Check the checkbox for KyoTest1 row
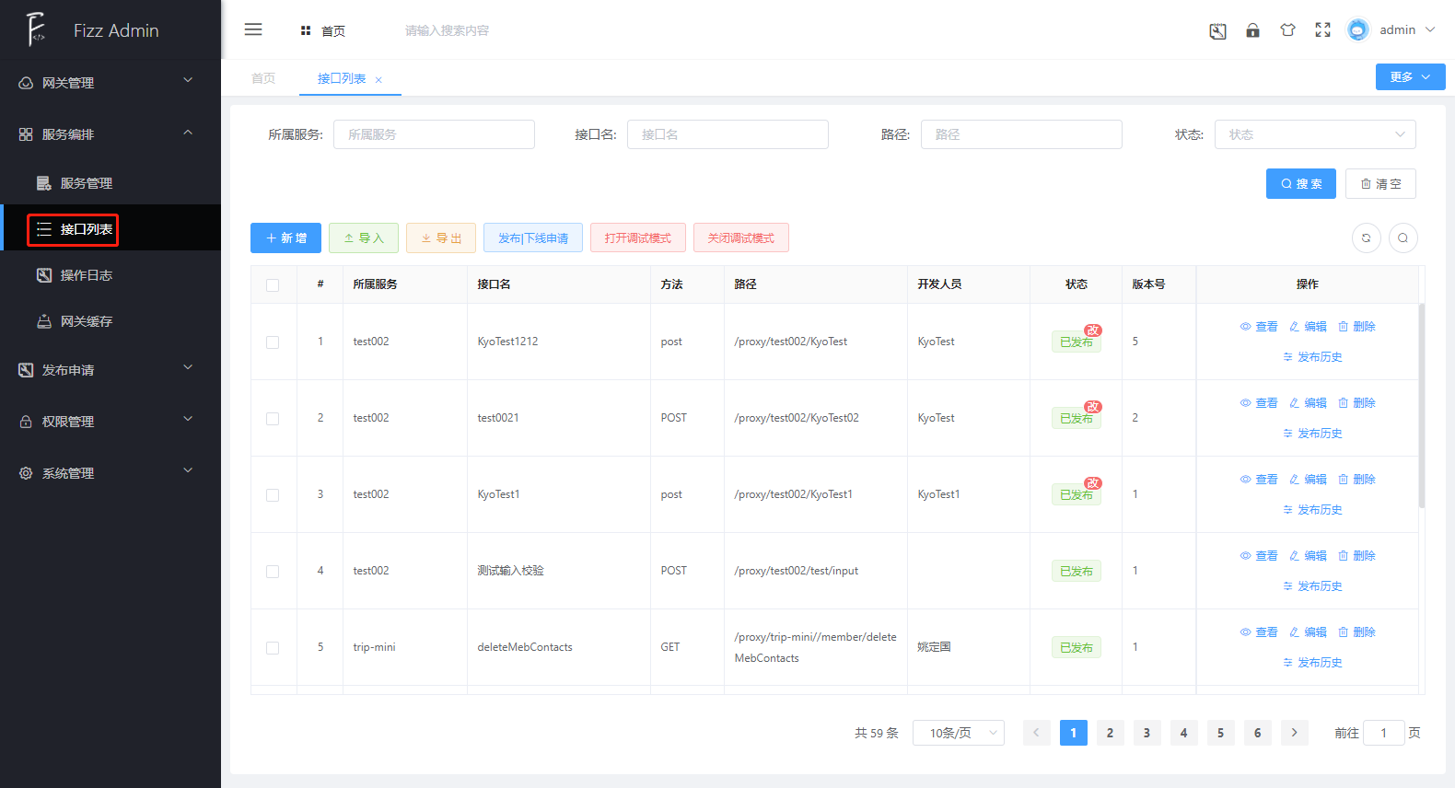This screenshot has width=1455, height=788. pos(273,495)
